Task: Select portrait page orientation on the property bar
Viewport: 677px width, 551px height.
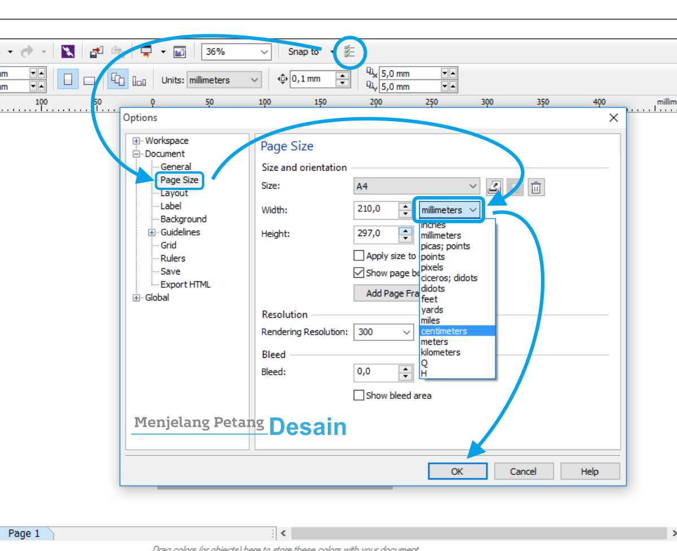Action: click(68, 79)
